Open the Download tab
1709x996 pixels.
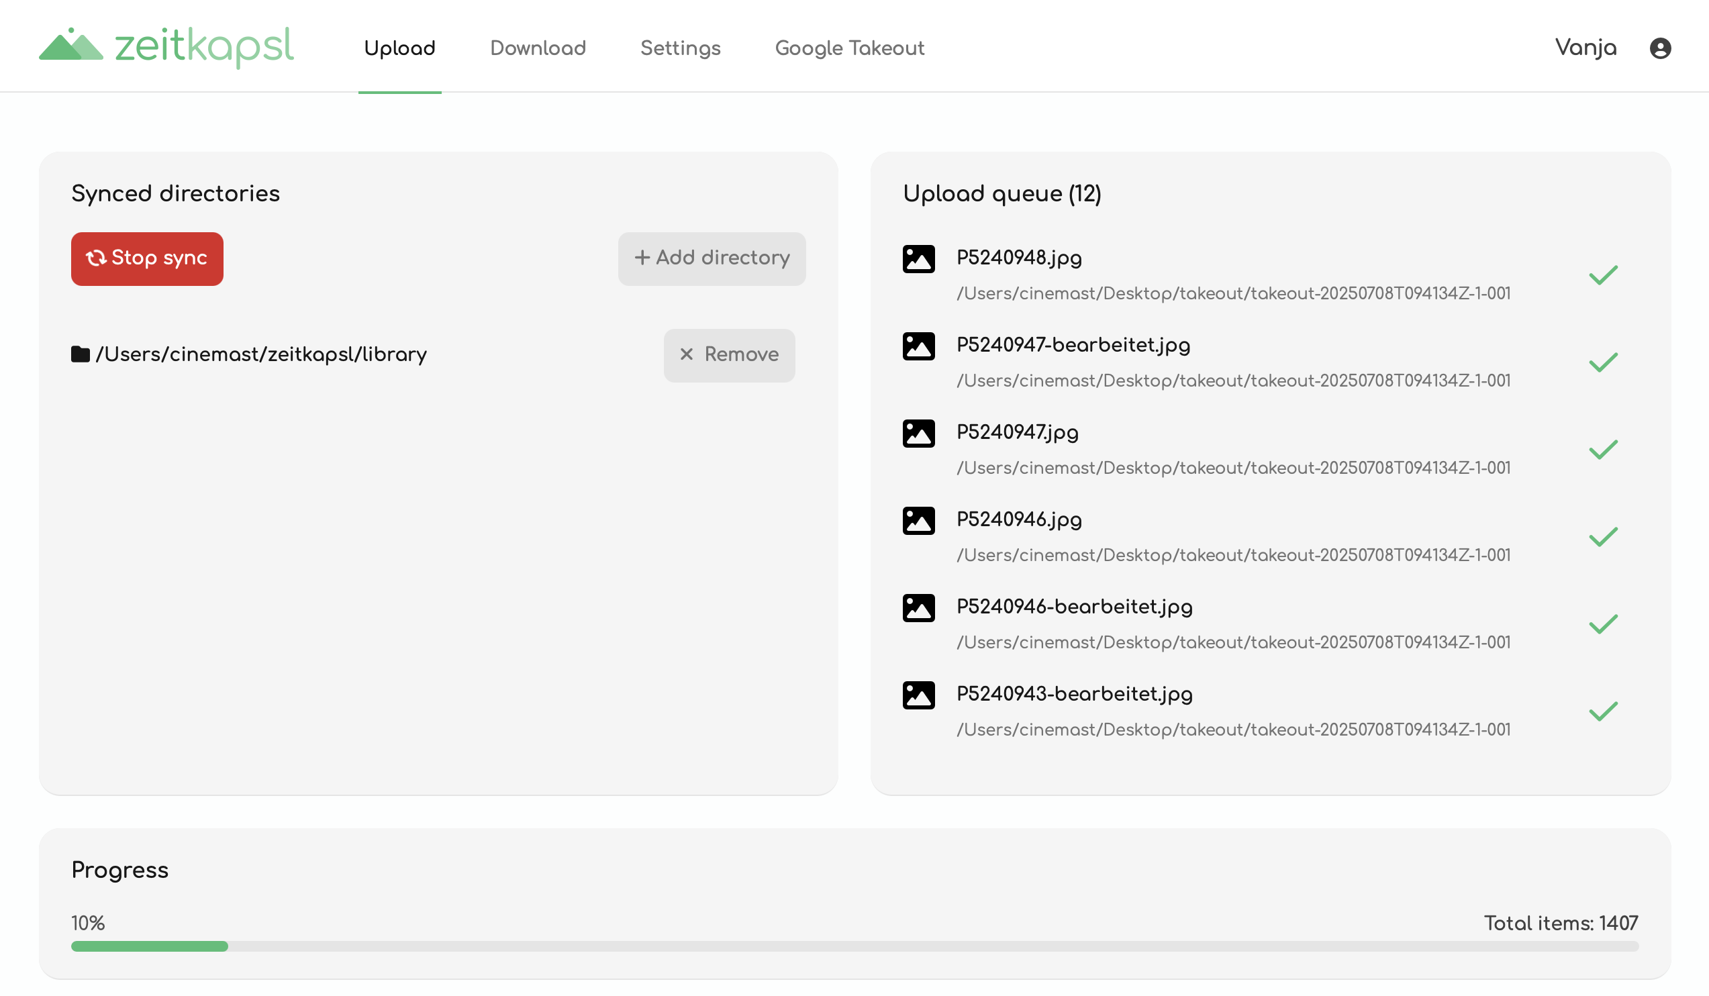tap(538, 48)
